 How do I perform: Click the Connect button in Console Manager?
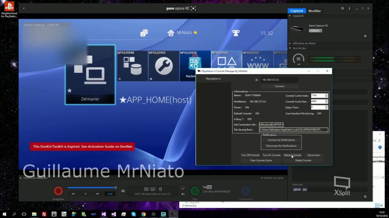[x=280, y=86]
